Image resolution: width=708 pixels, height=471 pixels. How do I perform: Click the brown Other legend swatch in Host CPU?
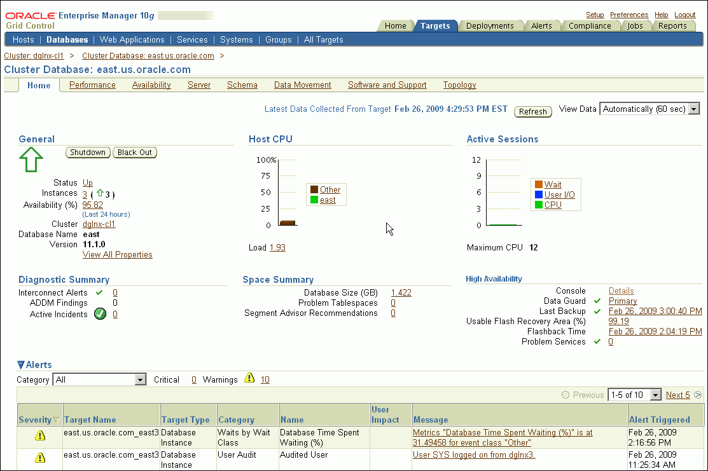click(x=314, y=189)
